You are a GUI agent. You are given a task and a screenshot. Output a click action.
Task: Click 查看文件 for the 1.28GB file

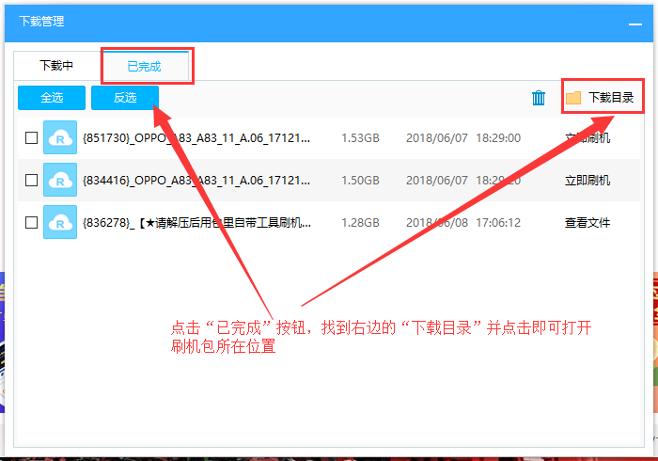[587, 223]
